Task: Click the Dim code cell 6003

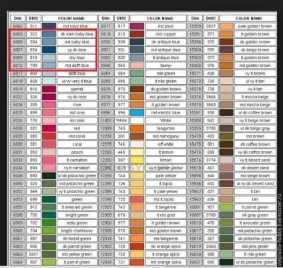Action: [x=17, y=34]
